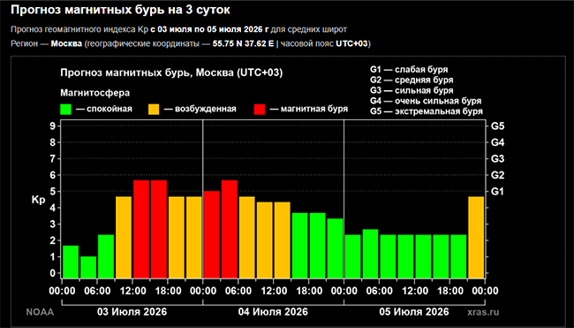Click the 'Kp' y-axis label
Image resolution: width=574 pixels, height=328 pixels.
point(38,200)
